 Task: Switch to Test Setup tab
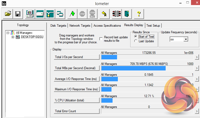pos(153,26)
